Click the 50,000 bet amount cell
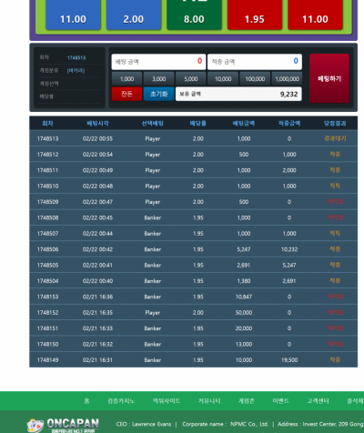Viewport: 364px width, 433px height. [x=244, y=313]
